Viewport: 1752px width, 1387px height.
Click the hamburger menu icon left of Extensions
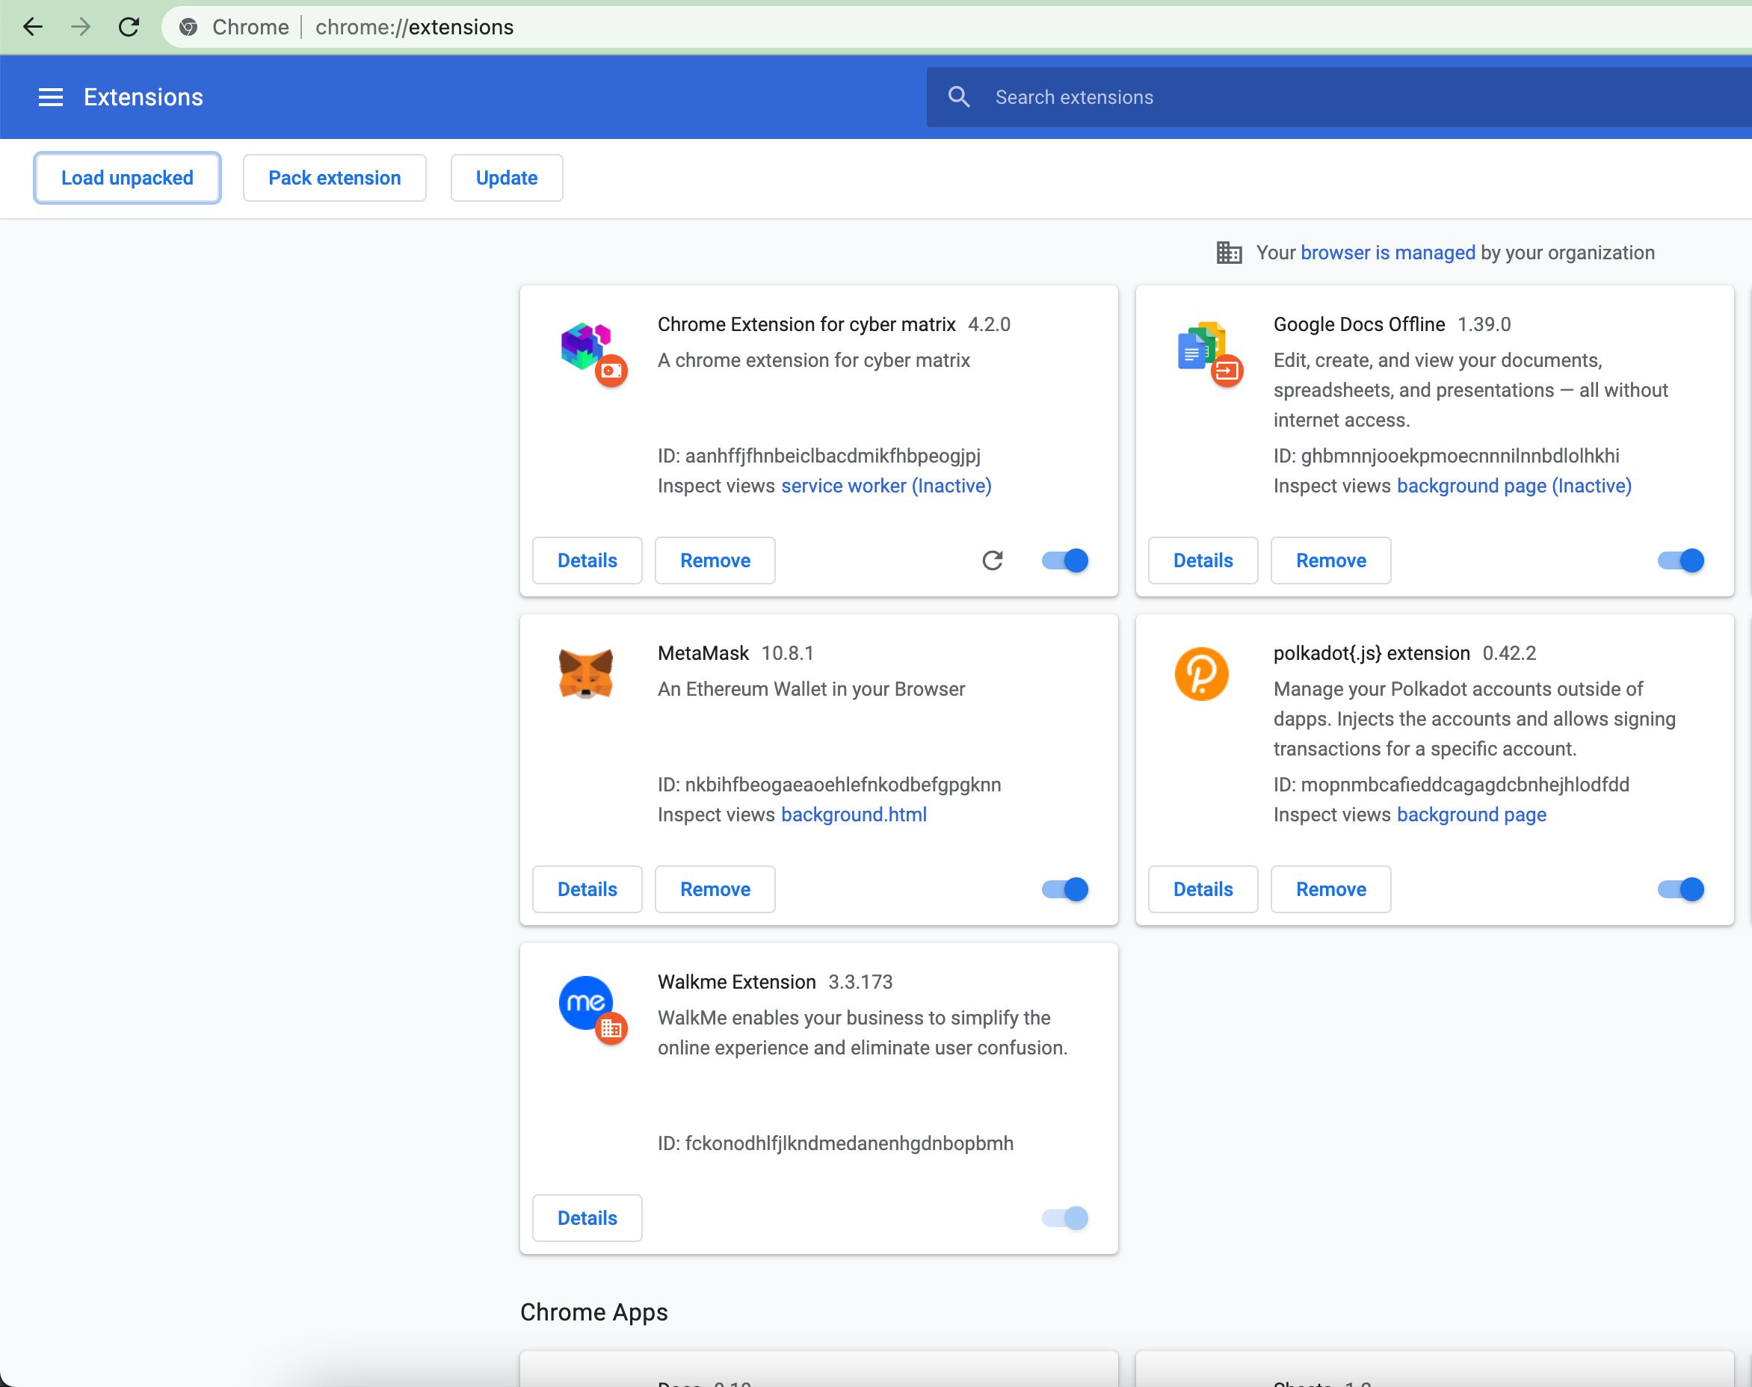tap(50, 96)
